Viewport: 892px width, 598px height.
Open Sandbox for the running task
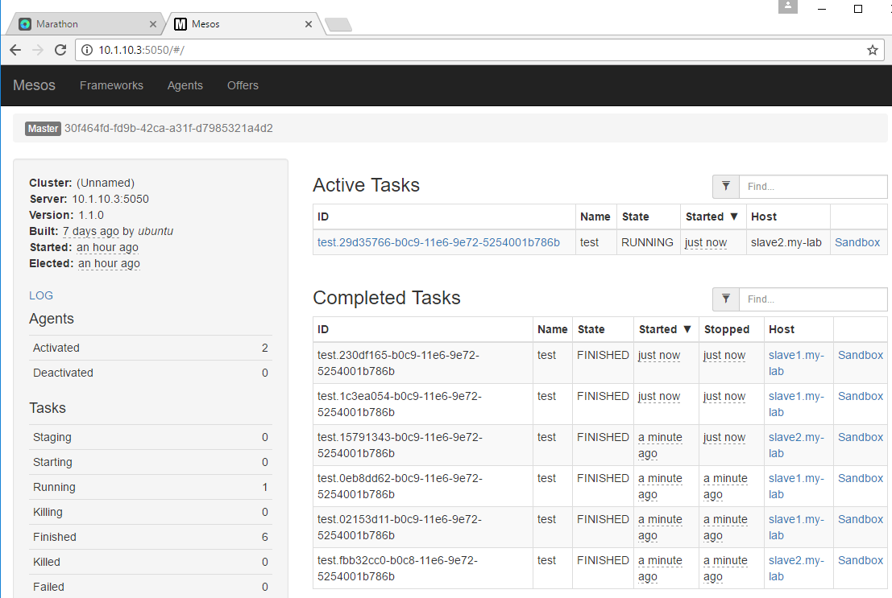tap(857, 242)
